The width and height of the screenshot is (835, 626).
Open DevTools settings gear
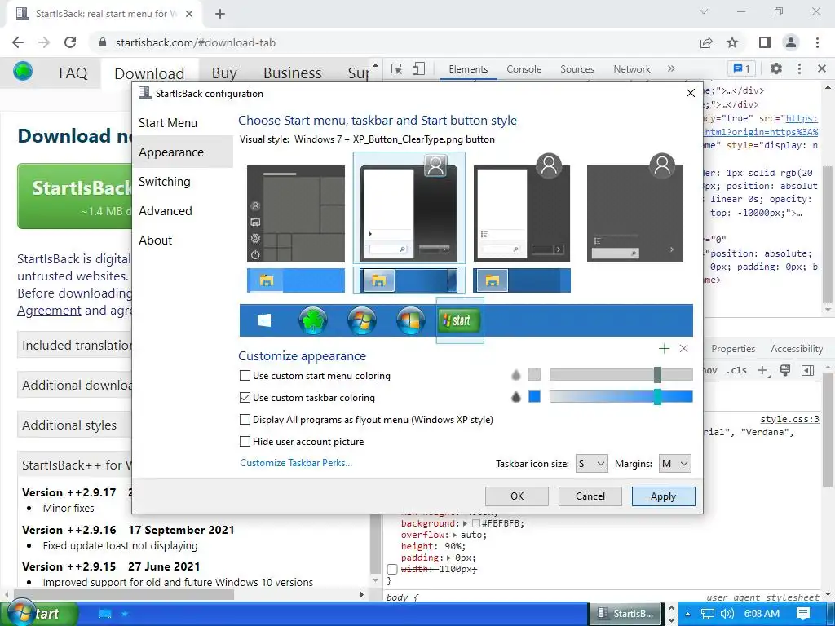(776, 68)
